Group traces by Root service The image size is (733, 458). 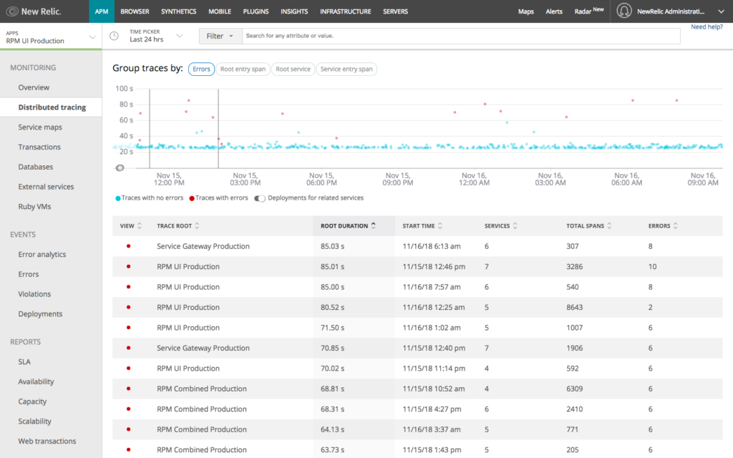click(x=293, y=69)
